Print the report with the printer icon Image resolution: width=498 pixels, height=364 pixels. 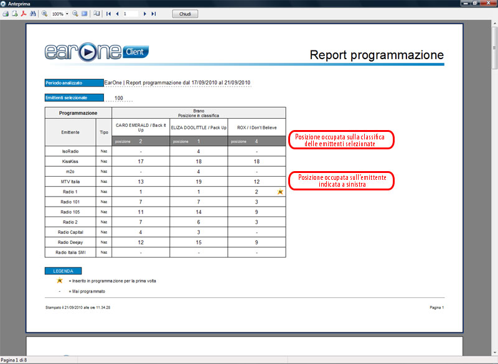[6, 14]
